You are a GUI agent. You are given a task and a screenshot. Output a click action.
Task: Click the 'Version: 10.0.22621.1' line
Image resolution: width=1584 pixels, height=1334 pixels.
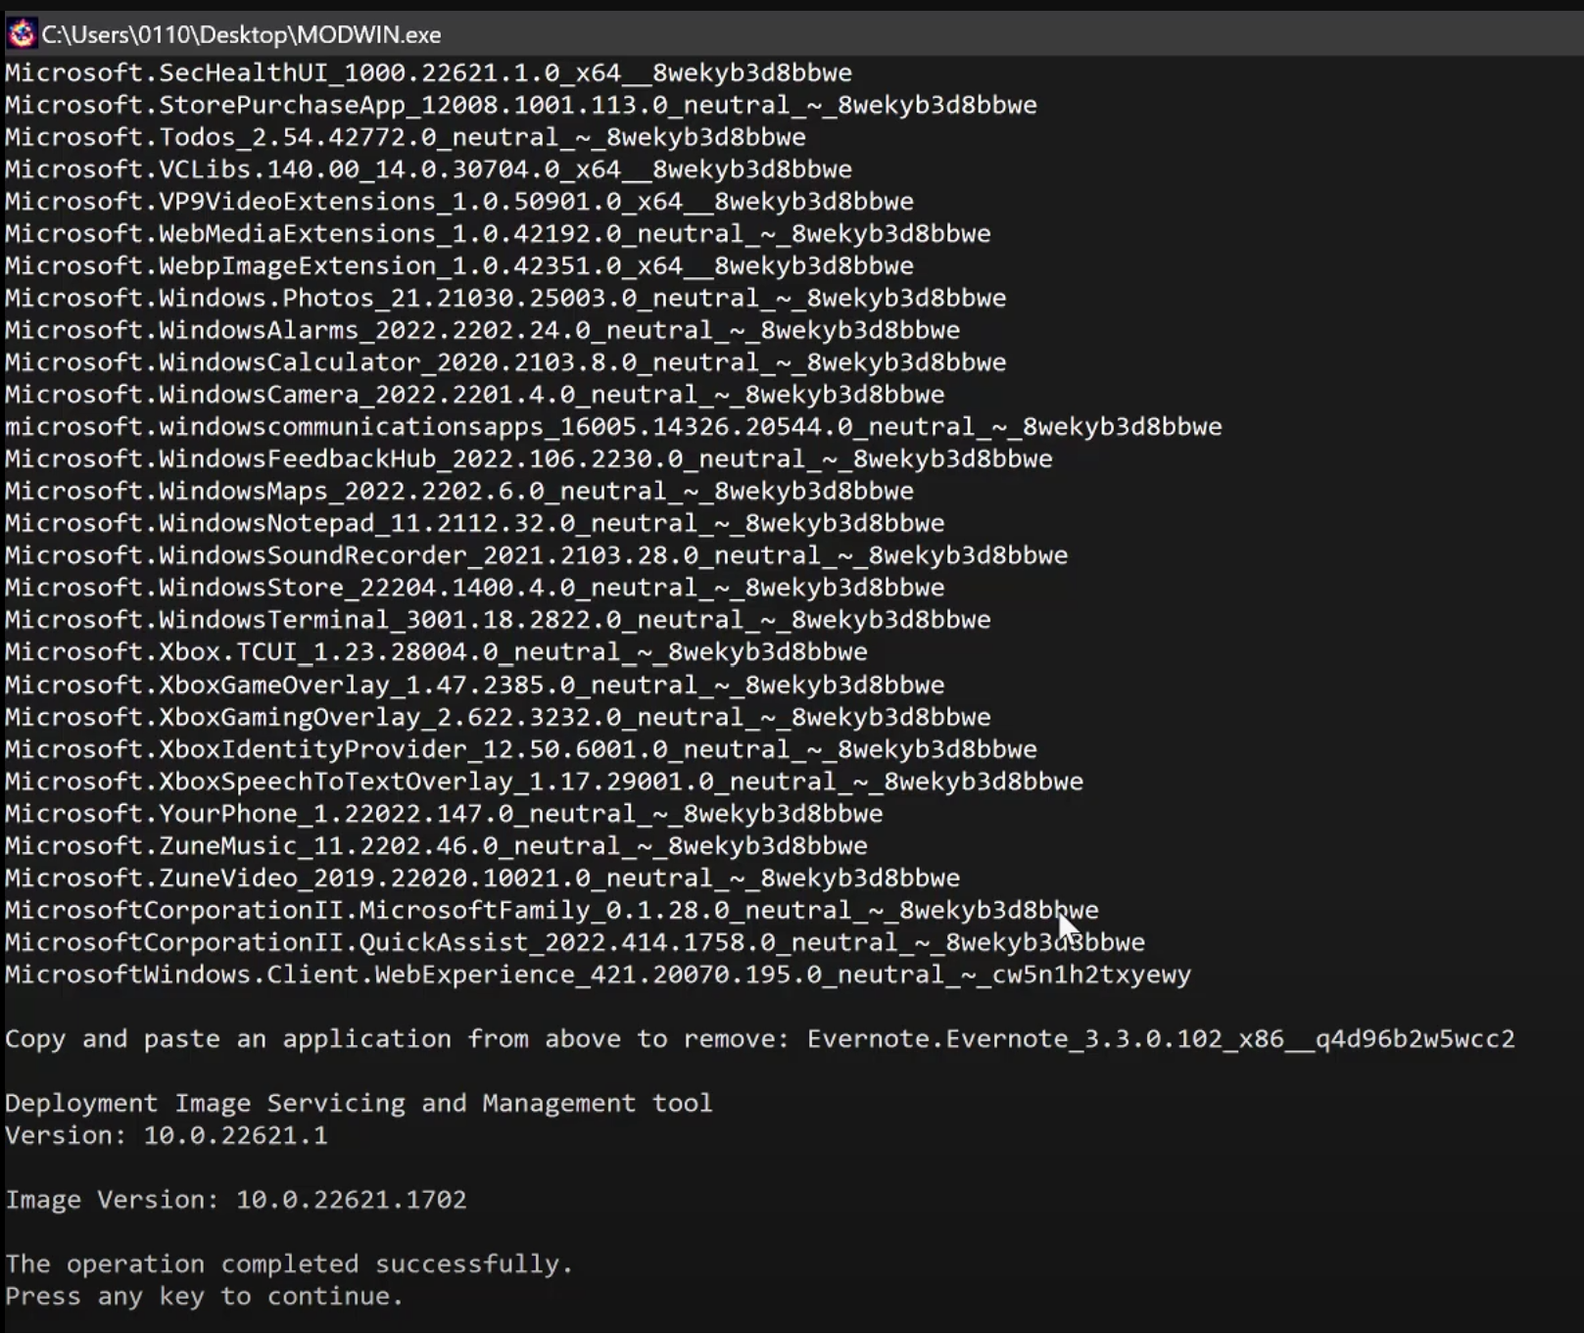coord(166,1136)
